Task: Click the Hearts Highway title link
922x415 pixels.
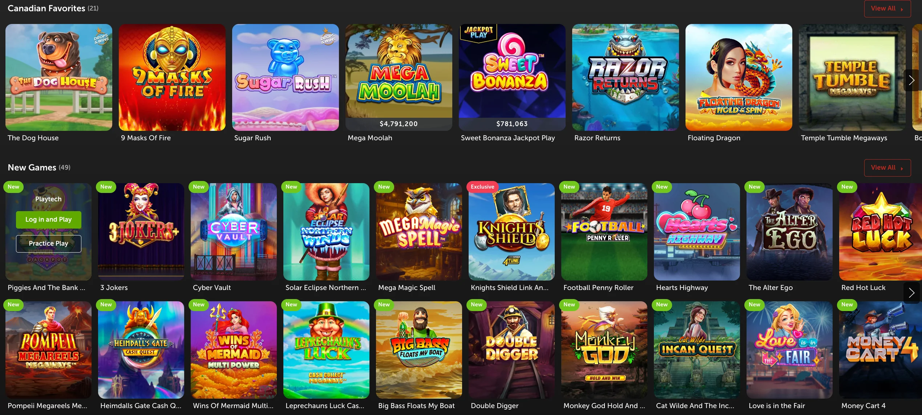Action: click(682, 287)
